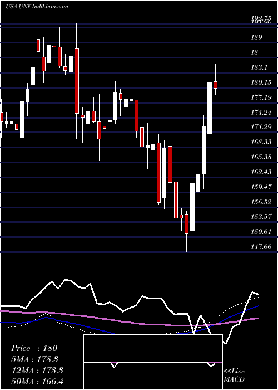Screen dimensions: 278x390
Task: Click the '<<Live MACD' label
Action: pyautogui.click(x=234, y=376)
